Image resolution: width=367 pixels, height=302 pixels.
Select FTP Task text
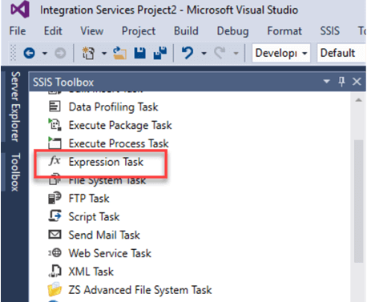89,199
